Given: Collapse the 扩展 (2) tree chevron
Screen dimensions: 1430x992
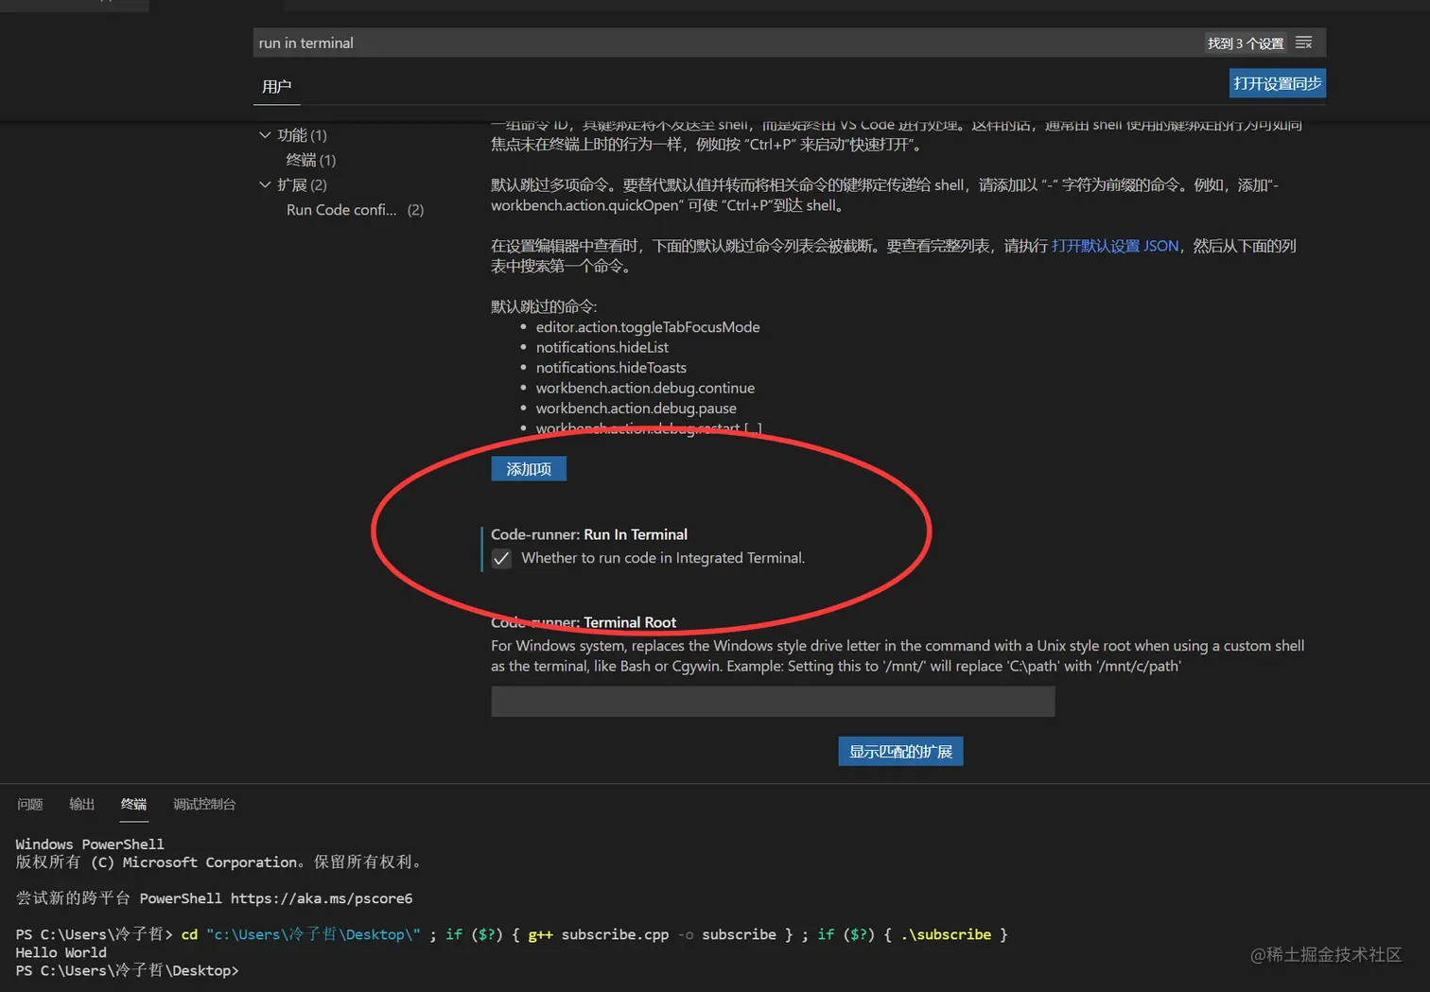Looking at the screenshot, I should (265, 184).
